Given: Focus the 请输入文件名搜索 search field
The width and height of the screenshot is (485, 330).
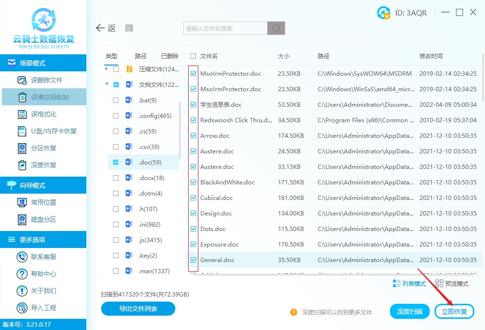Looking at the screenshot, I should click(x=225, y=28).
